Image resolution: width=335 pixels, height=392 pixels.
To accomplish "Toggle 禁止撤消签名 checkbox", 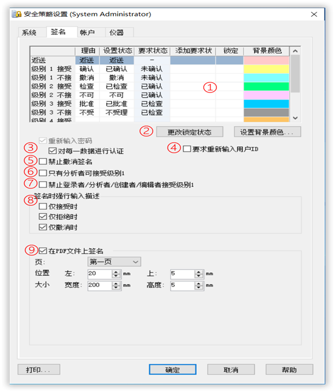I will [43, 161].
